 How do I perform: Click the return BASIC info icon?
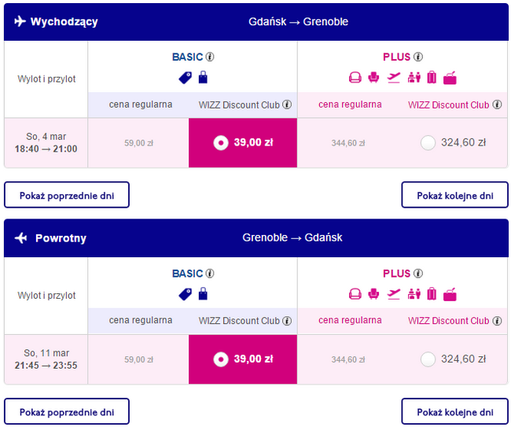(x=210, y=274)
